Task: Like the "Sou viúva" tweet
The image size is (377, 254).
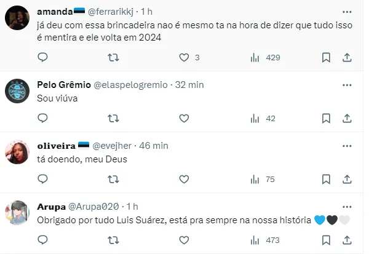Action: 183,118
